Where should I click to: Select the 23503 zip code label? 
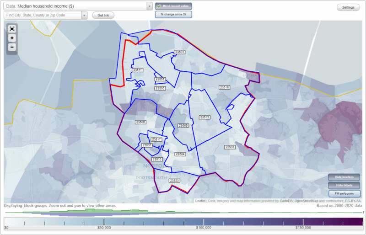point(179,52)
